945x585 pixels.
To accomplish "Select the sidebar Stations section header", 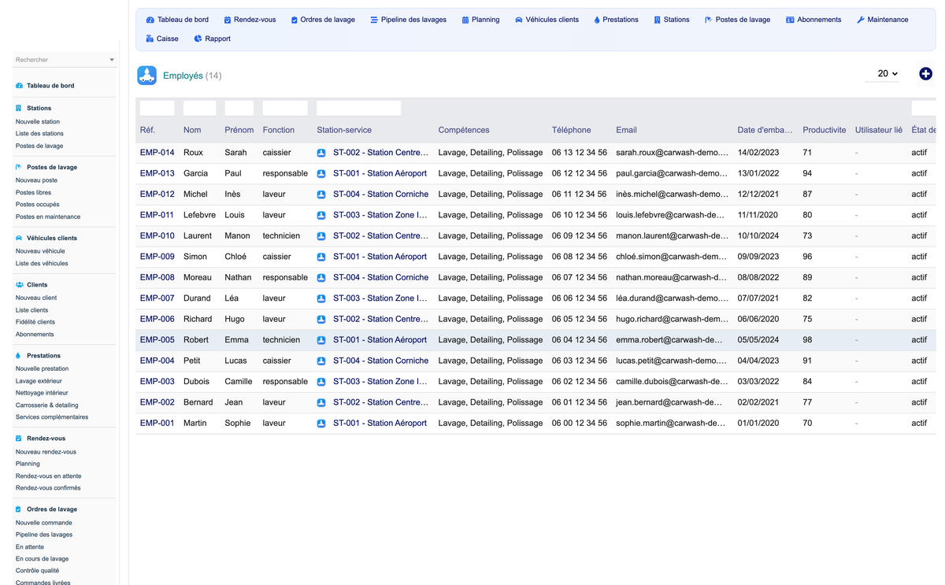I will [39, 109].
